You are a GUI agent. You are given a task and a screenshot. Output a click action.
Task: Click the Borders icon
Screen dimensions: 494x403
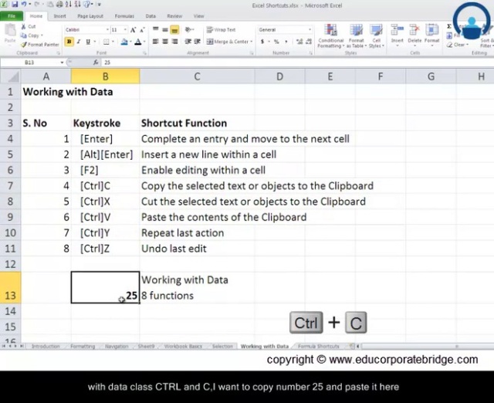tap(107, 42)
